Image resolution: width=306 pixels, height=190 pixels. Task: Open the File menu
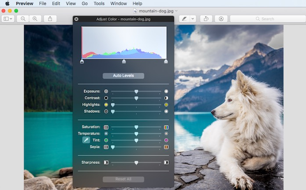(x=42, y=4)
